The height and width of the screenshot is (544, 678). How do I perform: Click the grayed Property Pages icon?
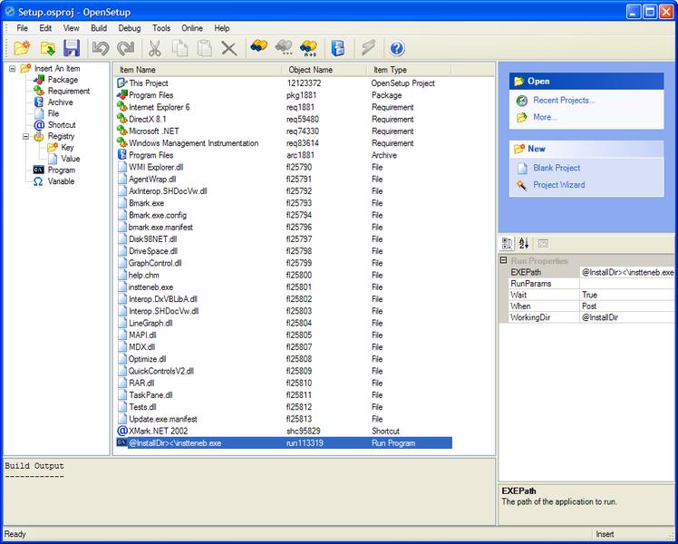pyautogui.click(x=543, y=244)
